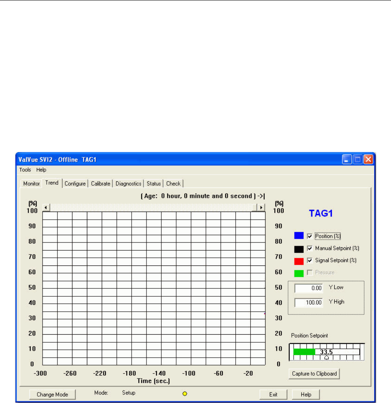Click the Position Setpoint slider bar
Screen dimensions: 391x403
327,352
